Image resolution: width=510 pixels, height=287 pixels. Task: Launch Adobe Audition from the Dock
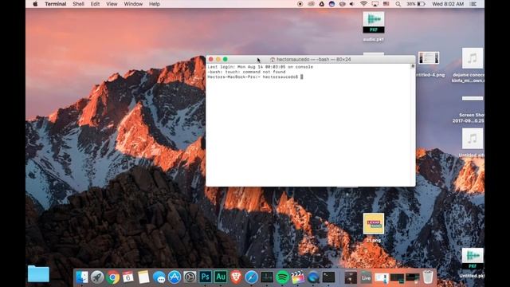(x=221, y=277)
